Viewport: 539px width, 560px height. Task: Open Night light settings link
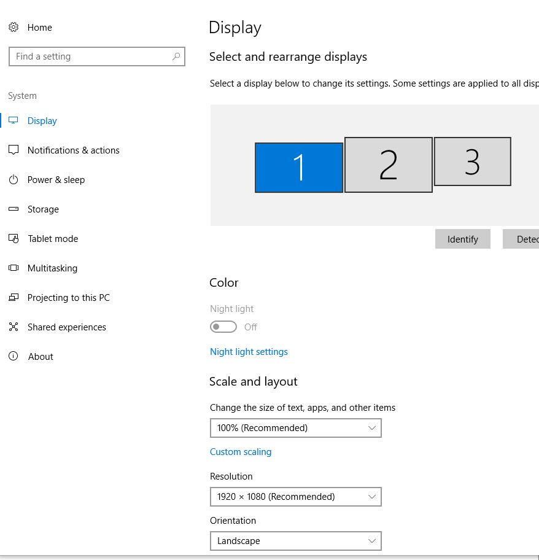[x=249, y=352]
